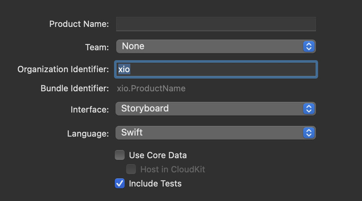
Task: Uncheck the Include Tests checkbox
Action: [120, 183]
